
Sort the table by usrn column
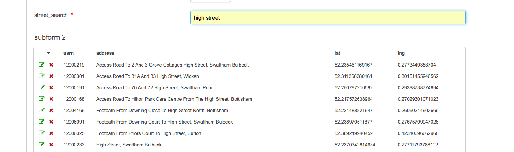point(69,53)
